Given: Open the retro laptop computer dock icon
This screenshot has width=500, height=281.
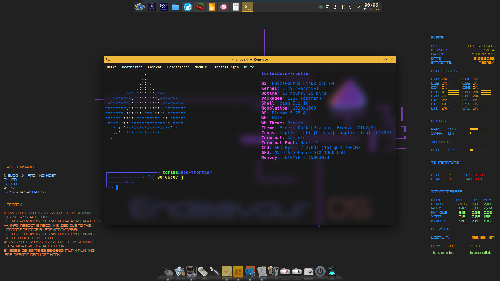Looking at the screenshot, I should tap(191, 271).
